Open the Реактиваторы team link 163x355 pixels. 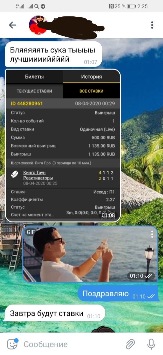pyautogui.click(x=38, y=178)
